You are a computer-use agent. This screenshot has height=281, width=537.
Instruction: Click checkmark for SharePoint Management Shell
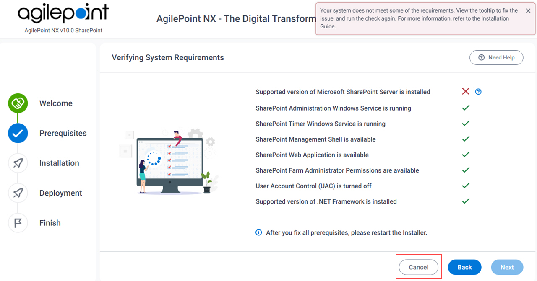(465, 139)
